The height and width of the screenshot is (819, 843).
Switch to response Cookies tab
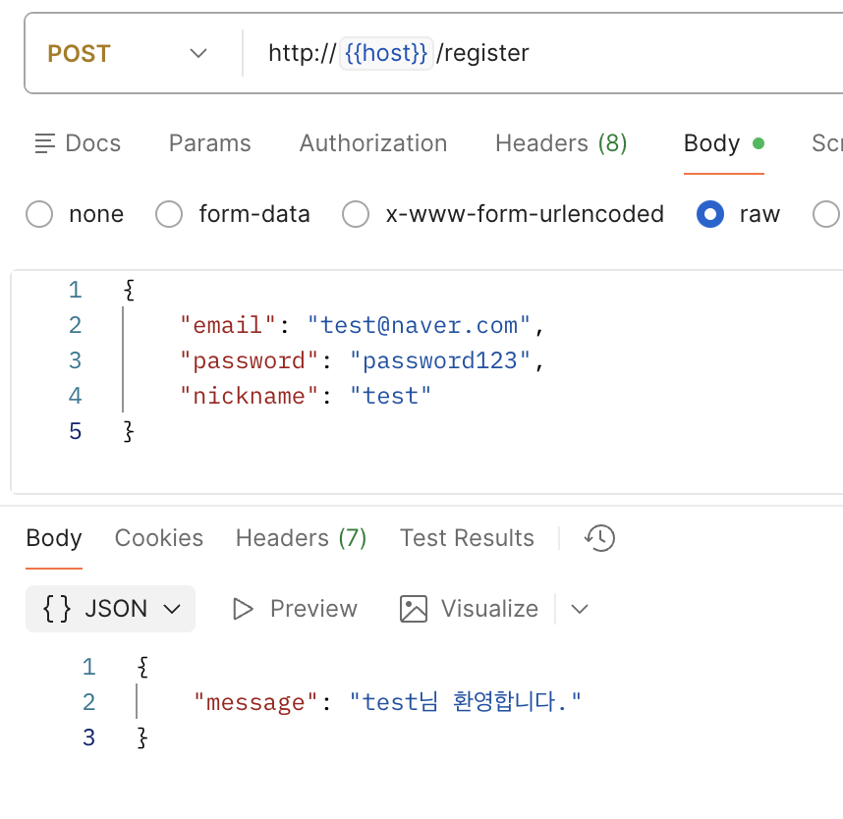pyautogui.click(x=158, y=538)
